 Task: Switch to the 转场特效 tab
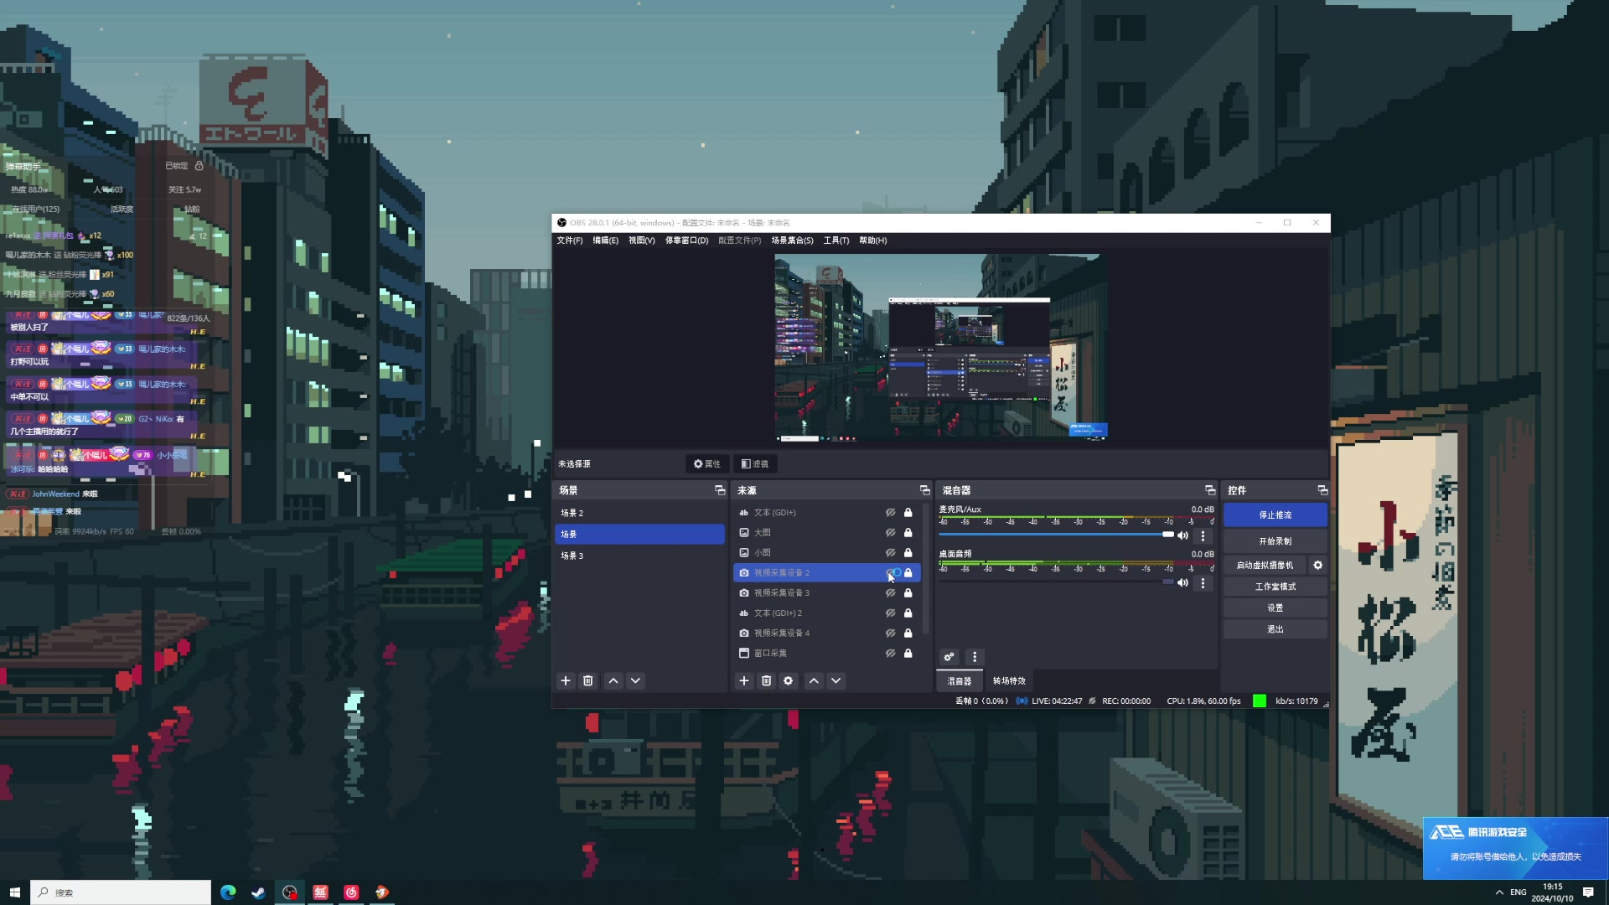(x=1009, y=680)
